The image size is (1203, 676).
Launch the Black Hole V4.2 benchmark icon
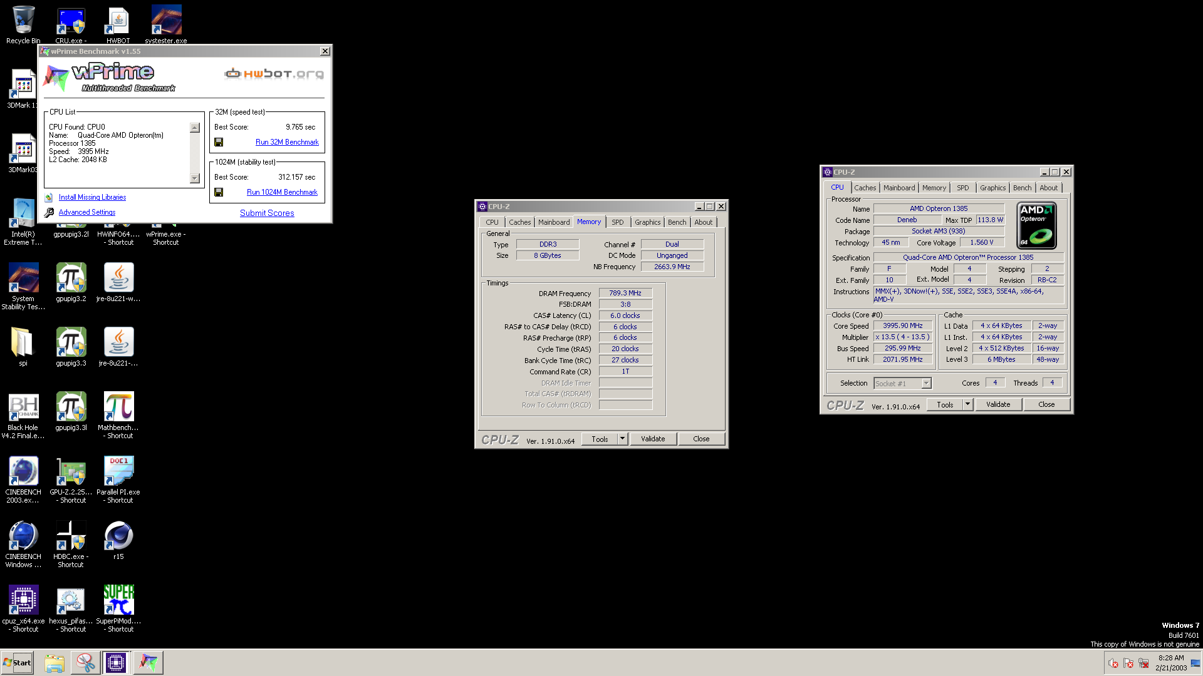(23, 416)
